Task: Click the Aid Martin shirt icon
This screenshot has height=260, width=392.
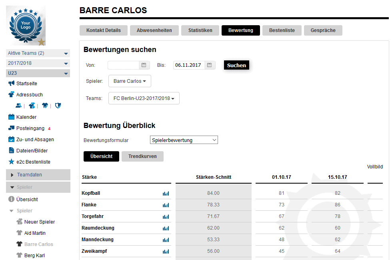Action: (x=19, y=233)
